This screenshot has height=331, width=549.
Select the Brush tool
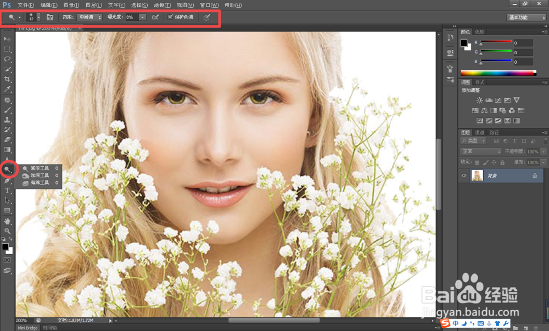[7, 110]
